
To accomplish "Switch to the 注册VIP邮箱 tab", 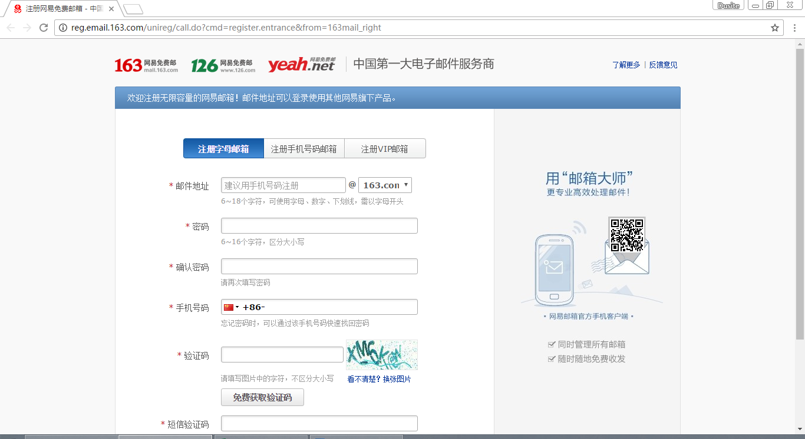I will pos(385,149).
